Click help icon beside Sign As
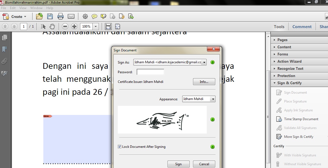The width and height of the screenshot is (328, 168). click(212, 62)
